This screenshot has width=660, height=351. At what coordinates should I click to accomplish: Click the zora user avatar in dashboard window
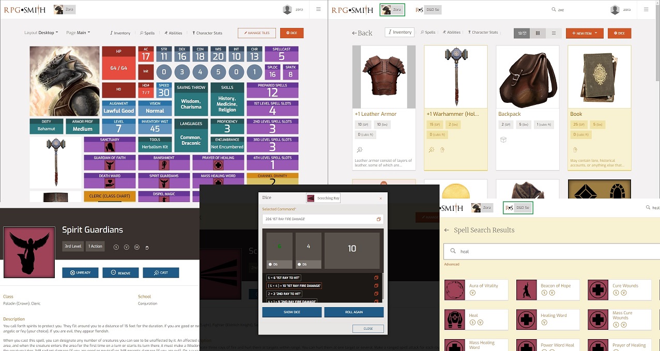click(x=287, y=10)
